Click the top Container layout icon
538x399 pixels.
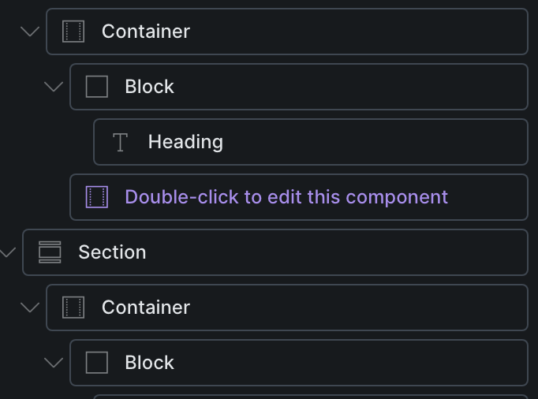[73, 32]
